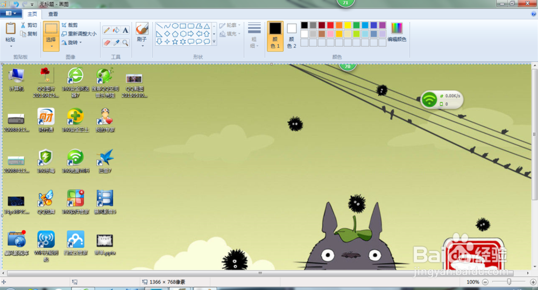Activate 颜色 1 (Color 1) selector
The width and height of the screenshot is (538, 290).
(x=275, y=36)
